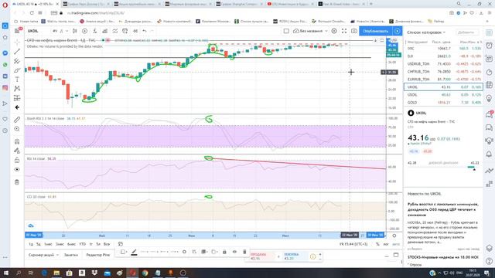Open the candlestick chart style selector

(75, 31)
